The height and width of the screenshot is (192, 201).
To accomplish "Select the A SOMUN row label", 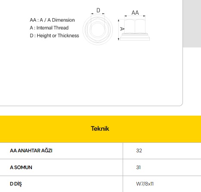I will [21, 167].
